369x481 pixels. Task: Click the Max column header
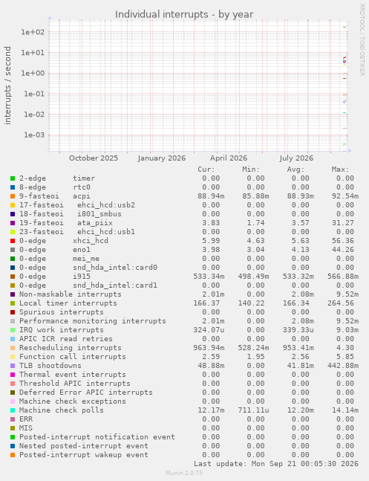coord(340,170)
